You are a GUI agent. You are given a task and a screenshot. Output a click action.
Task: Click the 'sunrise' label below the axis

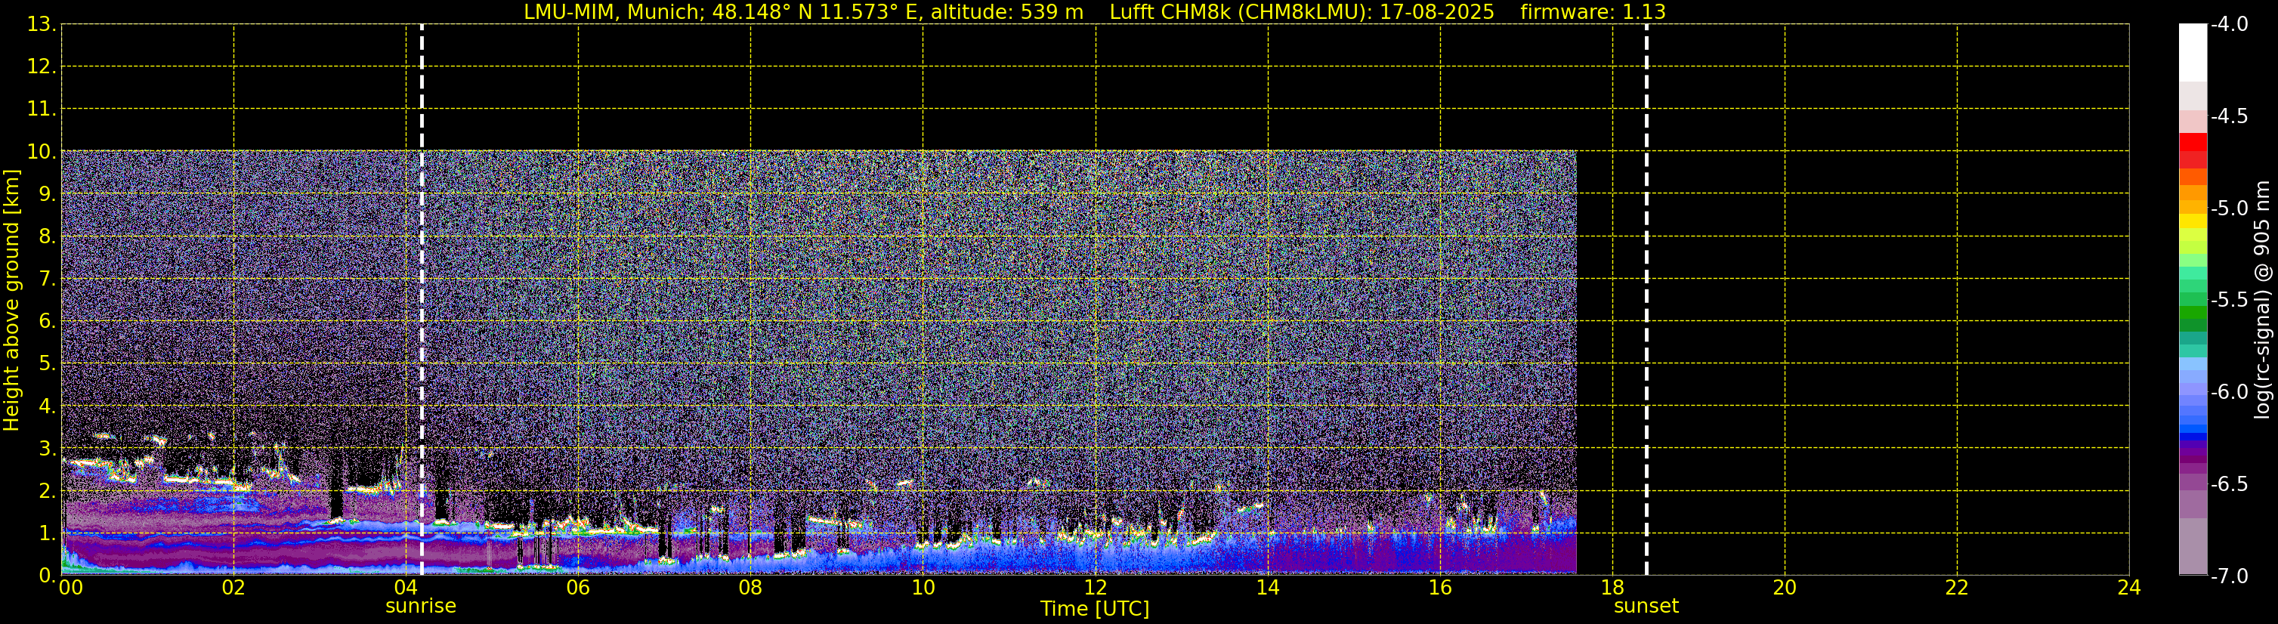coord(421,607)
